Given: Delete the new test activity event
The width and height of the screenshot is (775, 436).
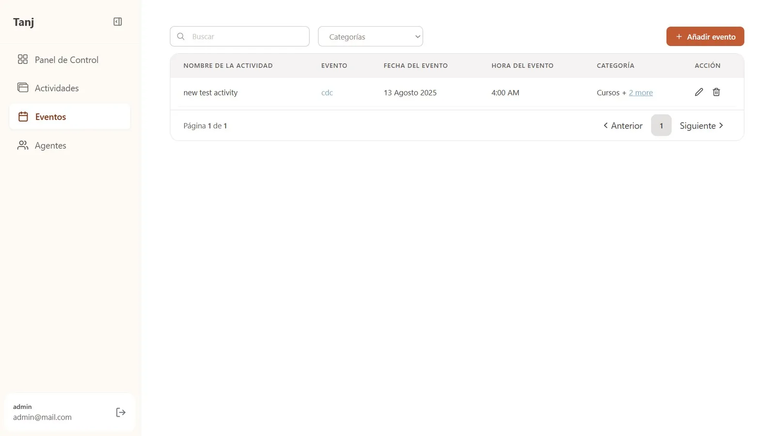Looking at the screenshot, I should coord(716,92).
